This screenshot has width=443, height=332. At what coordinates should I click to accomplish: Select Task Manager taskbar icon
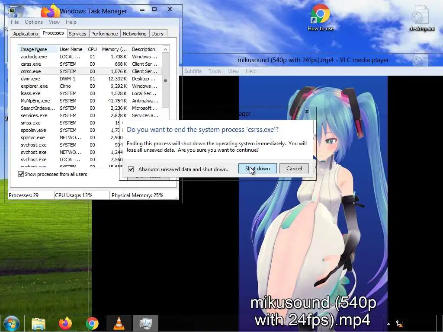pos(146,323)
